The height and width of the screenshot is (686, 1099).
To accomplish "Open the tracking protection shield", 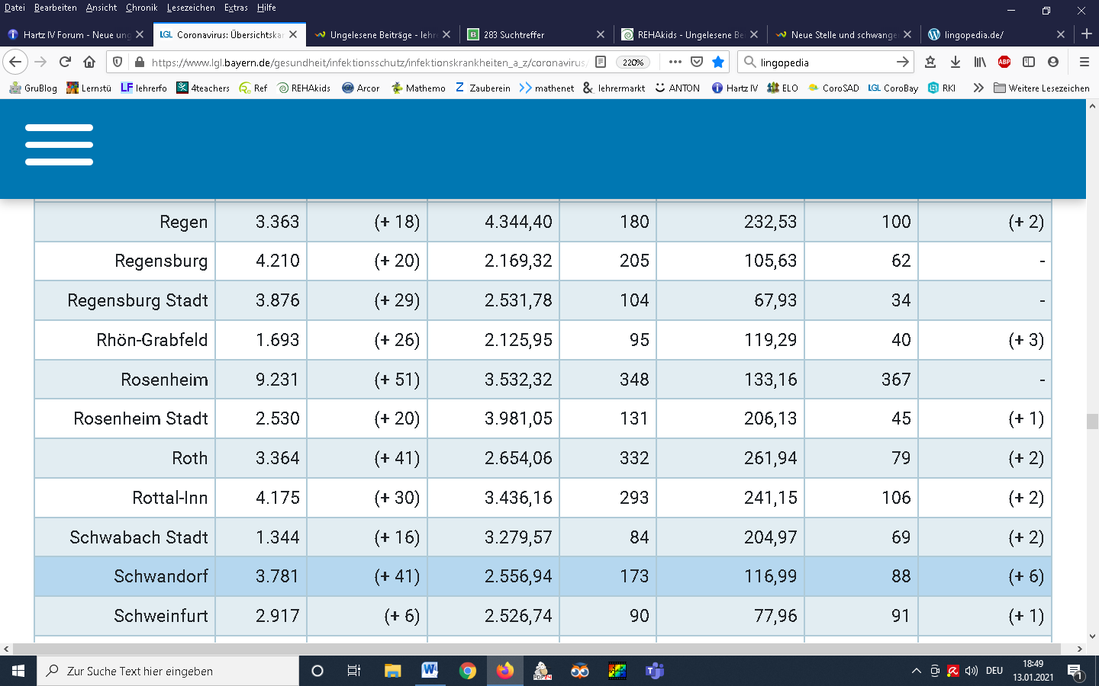I will point(117,62).
